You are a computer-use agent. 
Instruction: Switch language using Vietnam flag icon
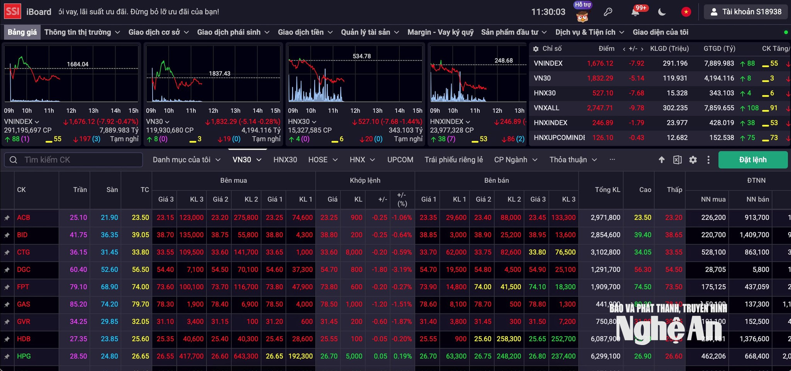click(686, 12)
